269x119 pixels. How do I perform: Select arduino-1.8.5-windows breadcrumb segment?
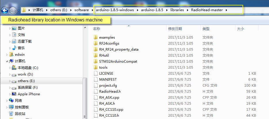(115, 10)
